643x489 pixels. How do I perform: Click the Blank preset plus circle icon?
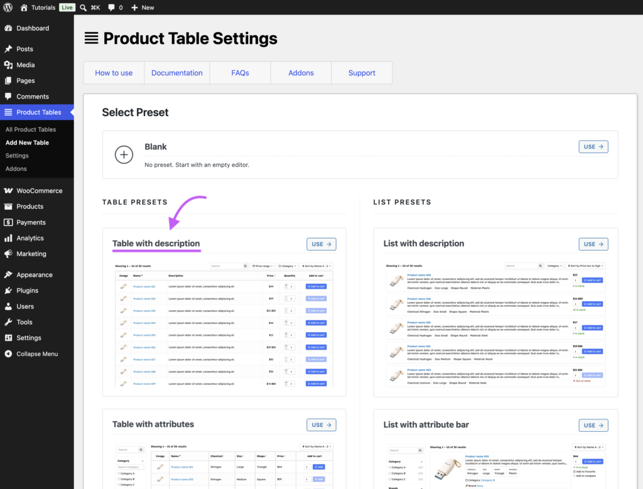point(124,154)
